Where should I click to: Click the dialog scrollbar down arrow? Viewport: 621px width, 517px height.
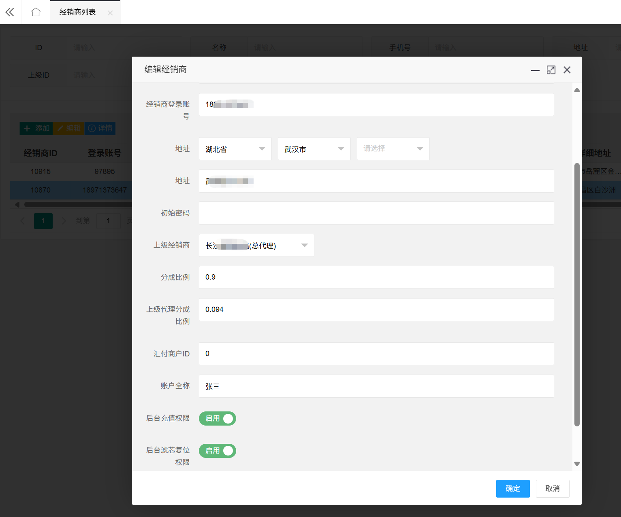pyautogui.click(x=577, y=464)
